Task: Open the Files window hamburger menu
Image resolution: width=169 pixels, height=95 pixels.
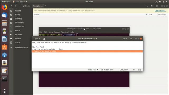Action: [157, 6]
